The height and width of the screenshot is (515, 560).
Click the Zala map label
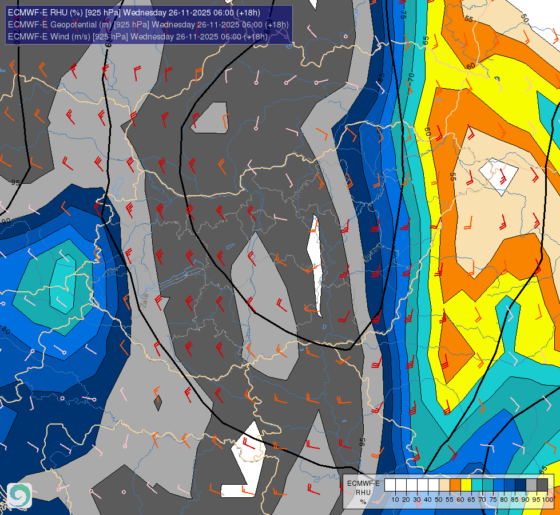(x=144, y=300)
